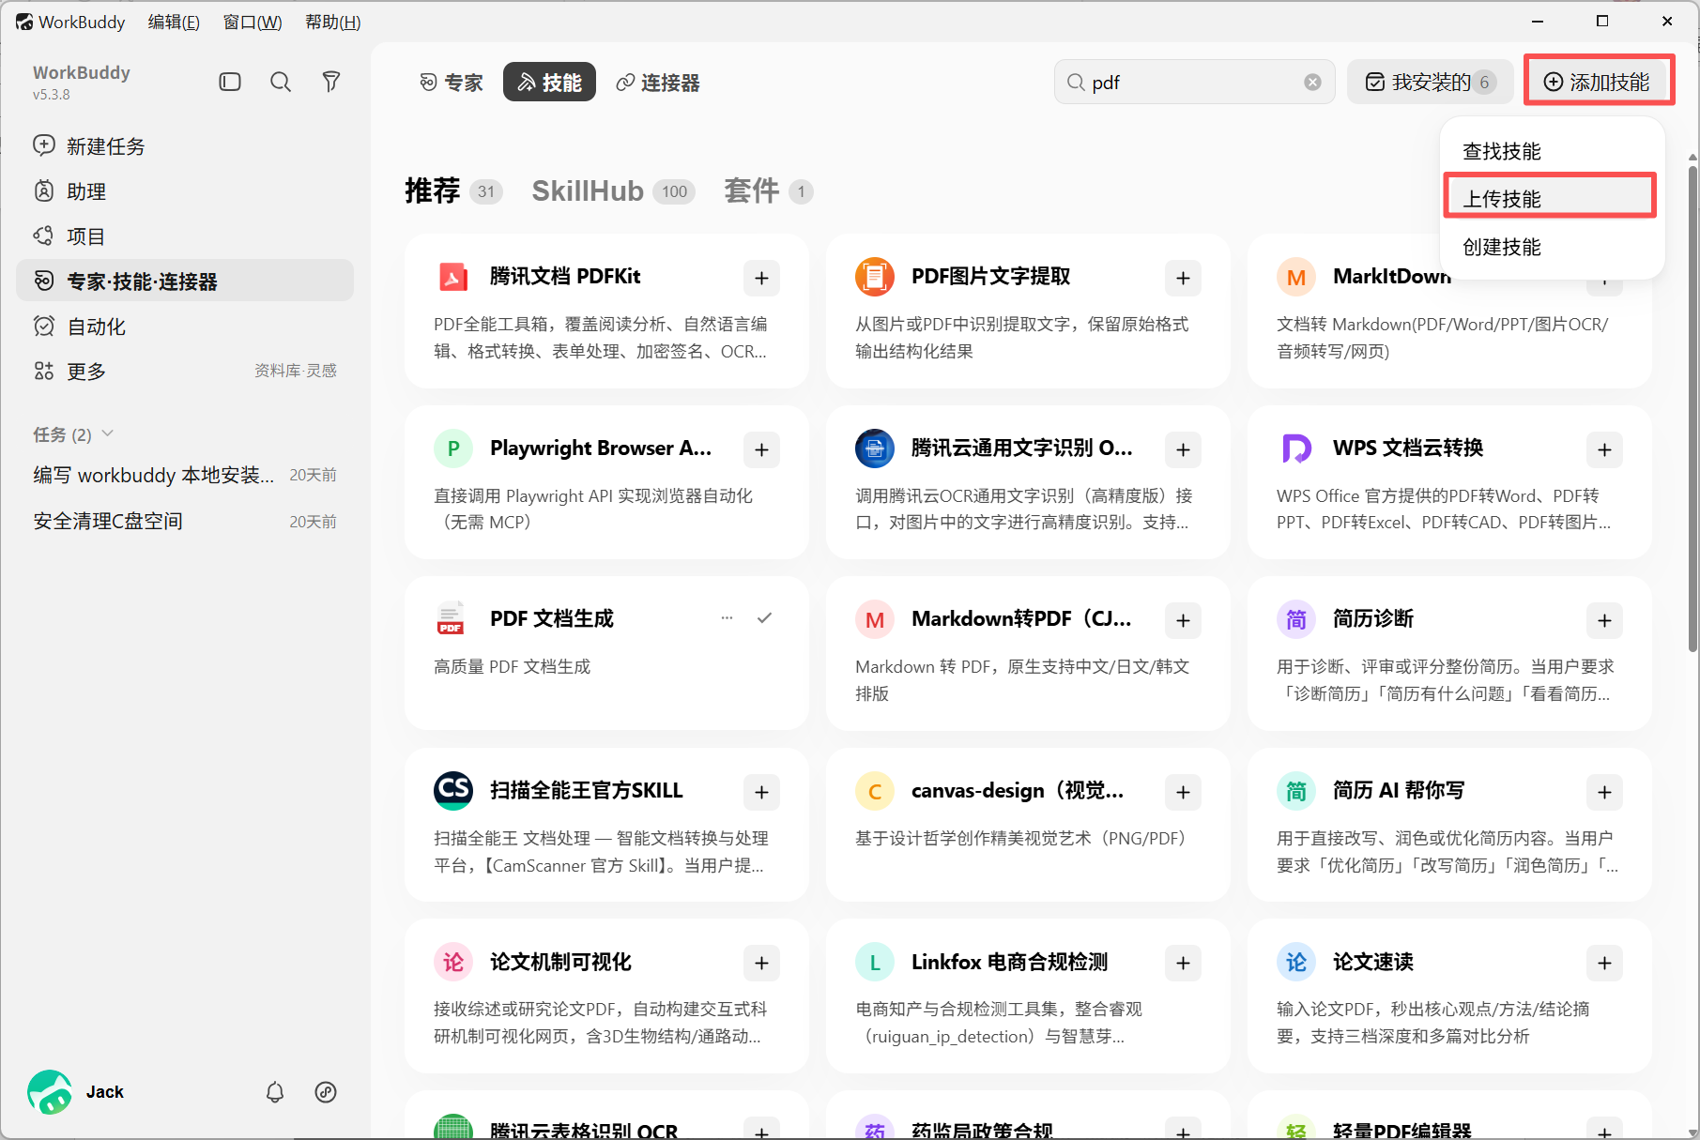Add the Linkfox 电商合规检测 skill

click(x=1183, y=963)
